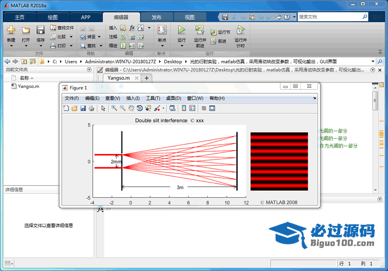Click the 前进 advance button
This screenshot has height=271, width=388.
coord(219,41)
